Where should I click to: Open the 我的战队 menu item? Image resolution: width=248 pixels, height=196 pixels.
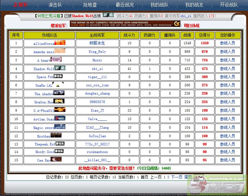pyautogui.click(x=160, y=5)
